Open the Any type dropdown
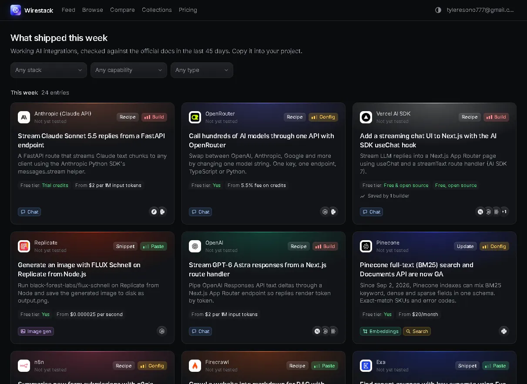 point(202,70)
